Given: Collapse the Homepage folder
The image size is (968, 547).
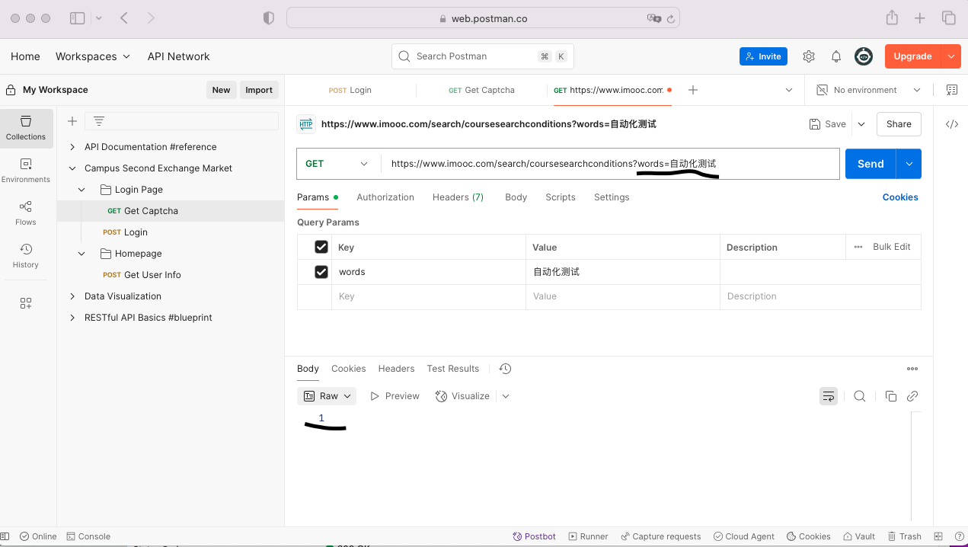Looking at the screenshot, I should coord(82,254).
